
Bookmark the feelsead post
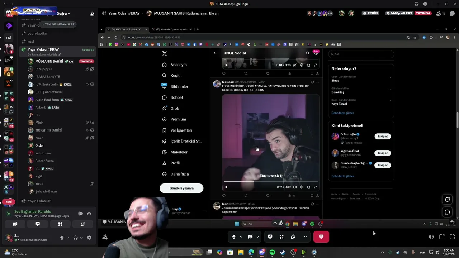pos(312,196)
